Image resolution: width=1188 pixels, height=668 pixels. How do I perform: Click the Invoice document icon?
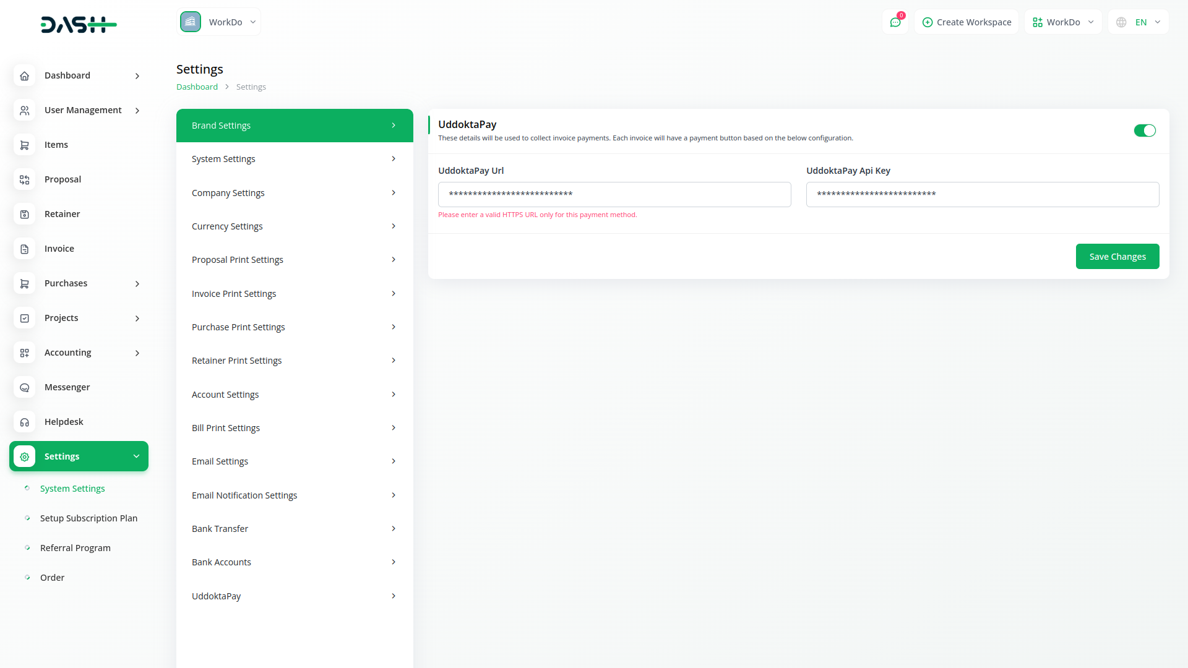tap(24, 249)
